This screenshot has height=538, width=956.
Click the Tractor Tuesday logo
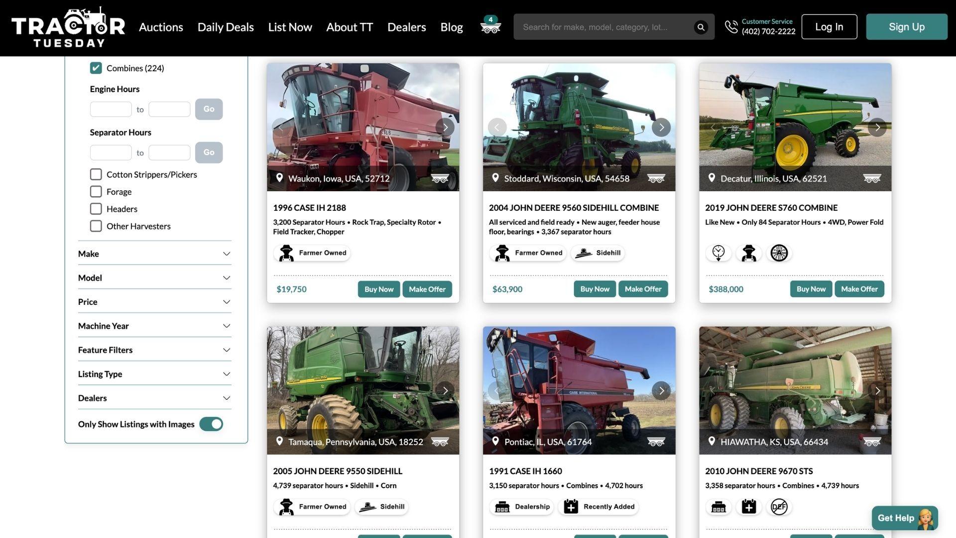pos(68,27)
